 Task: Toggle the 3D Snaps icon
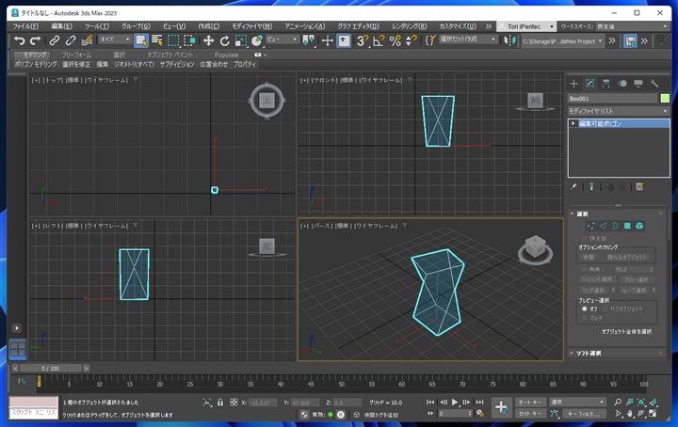363,41
